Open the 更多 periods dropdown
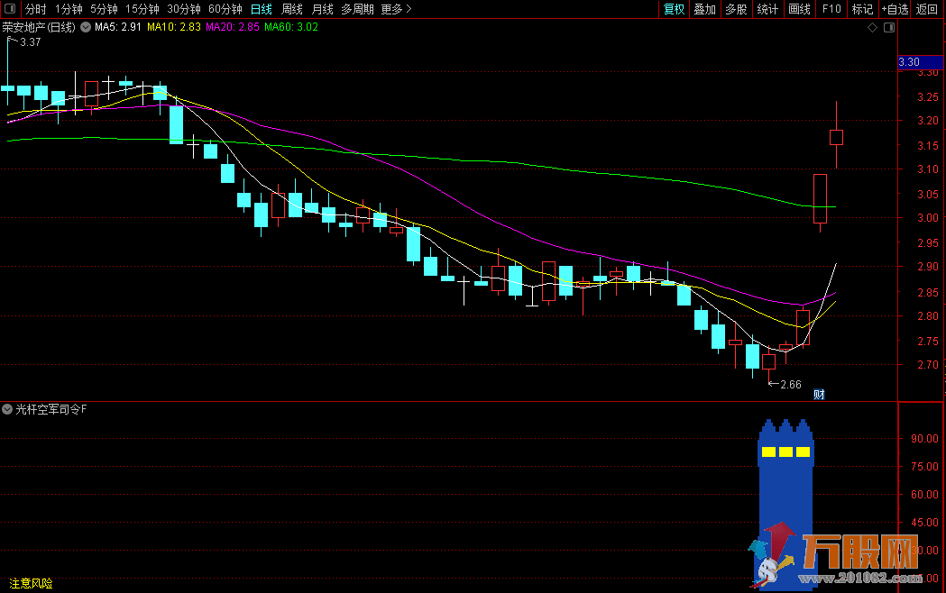Viewport: 946px width, 593px height. [x=397, y=9]
